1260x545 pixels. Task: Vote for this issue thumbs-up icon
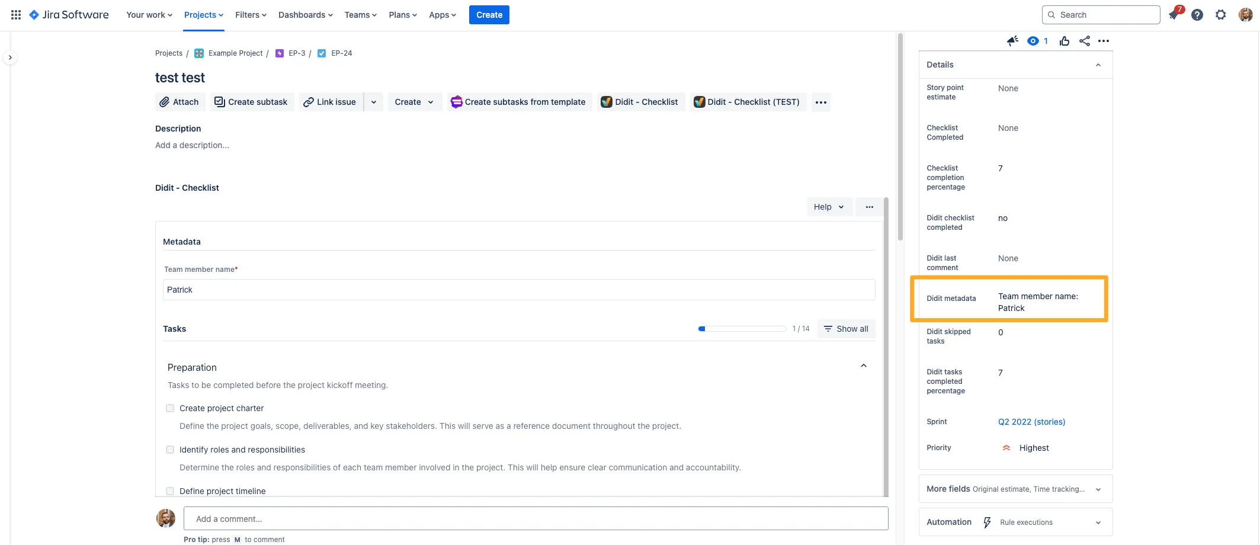[1065, 41]
